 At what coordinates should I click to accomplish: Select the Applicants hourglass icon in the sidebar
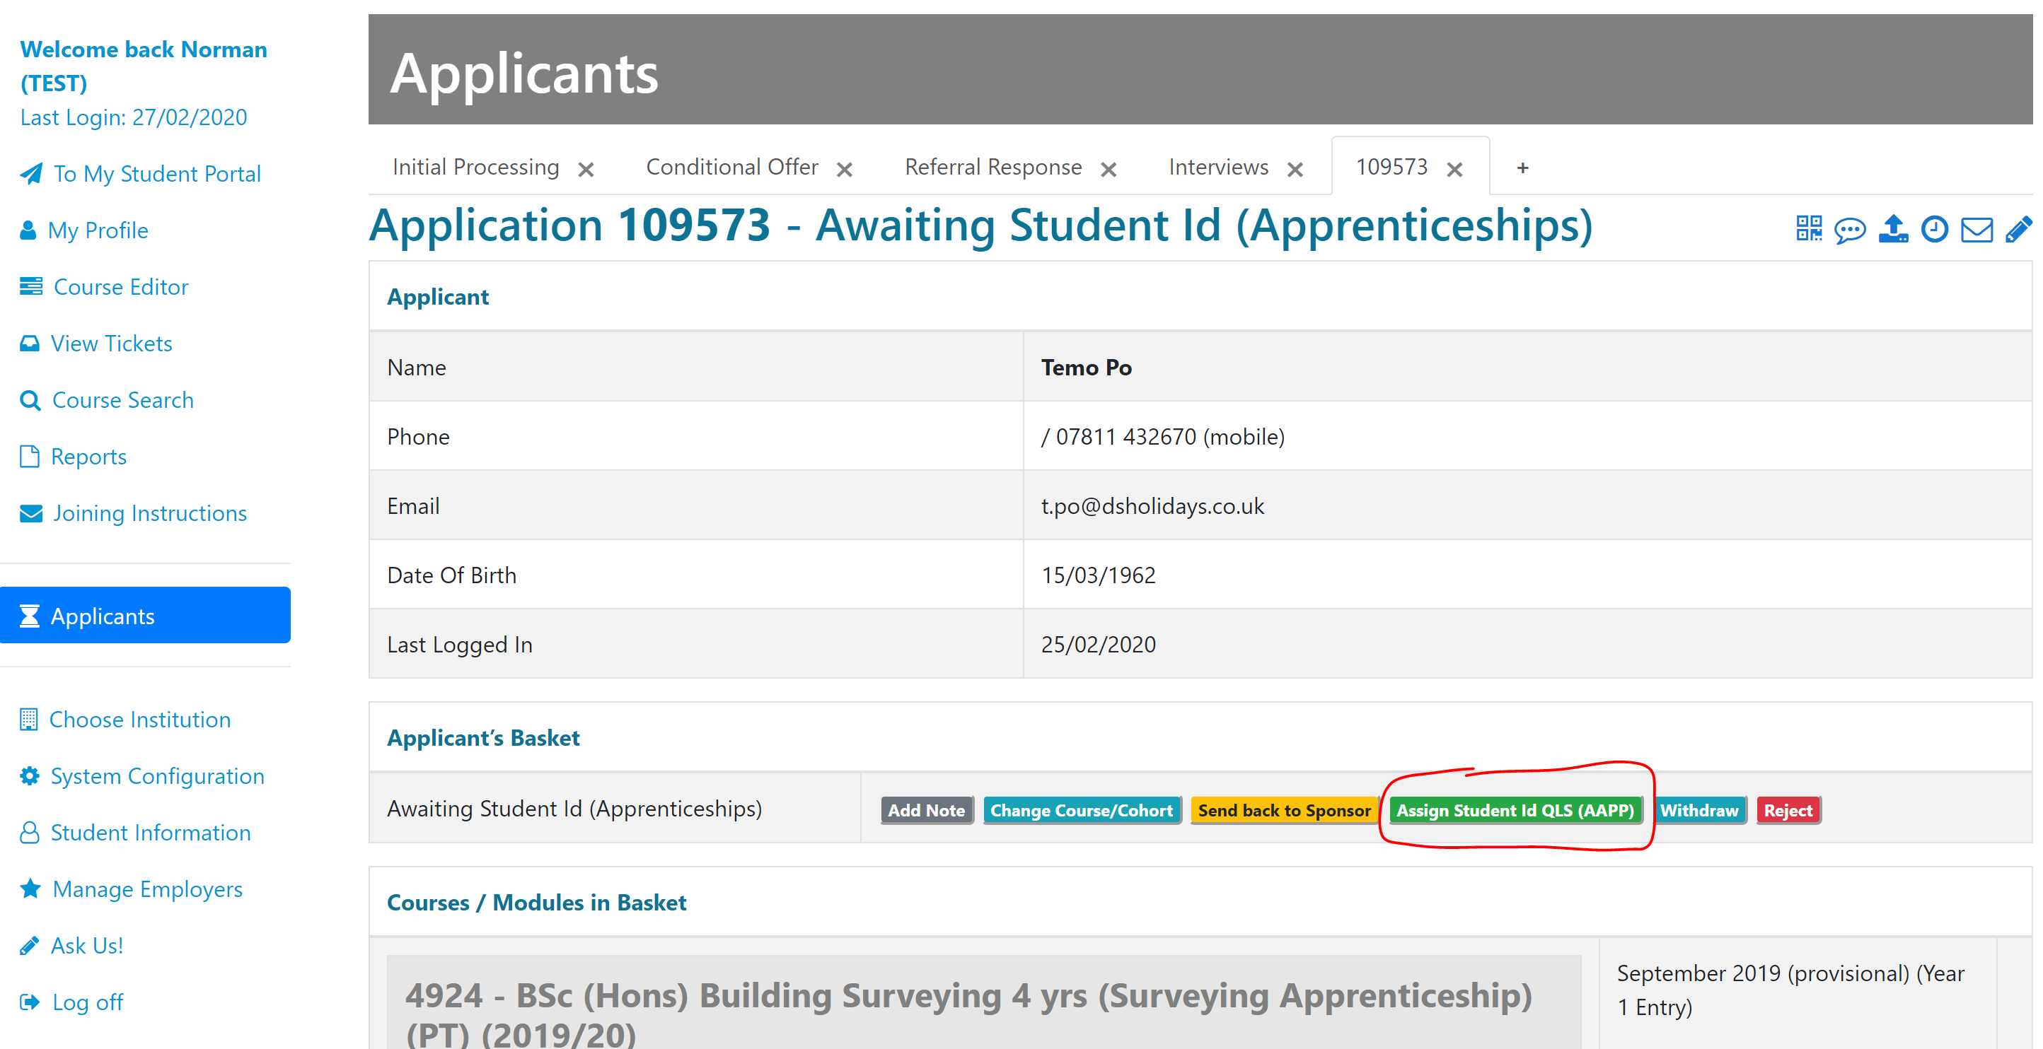click(x=30, y=616)
